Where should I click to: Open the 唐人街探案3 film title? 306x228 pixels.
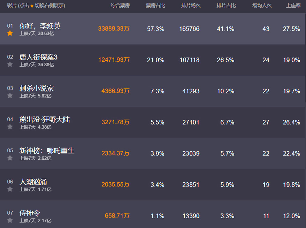(x=38, y=57)
